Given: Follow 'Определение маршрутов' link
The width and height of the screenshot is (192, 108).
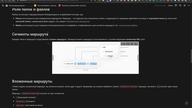Looking at the screenshot, I should pyautogui.click(x=78, y=21).
